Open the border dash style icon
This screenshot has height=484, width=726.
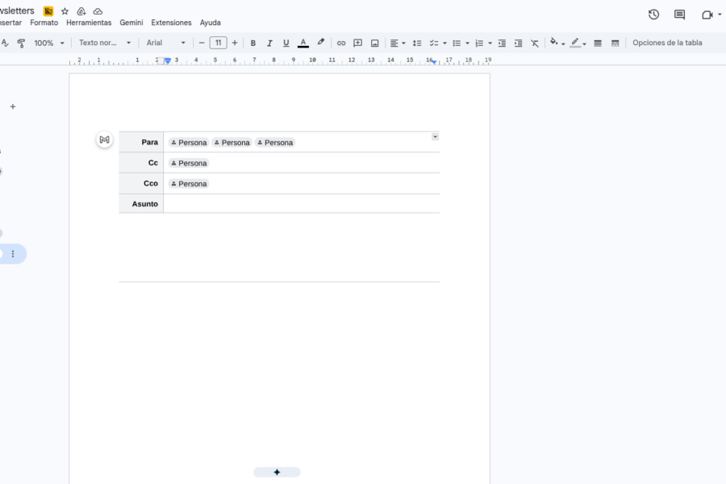point(615,43)
